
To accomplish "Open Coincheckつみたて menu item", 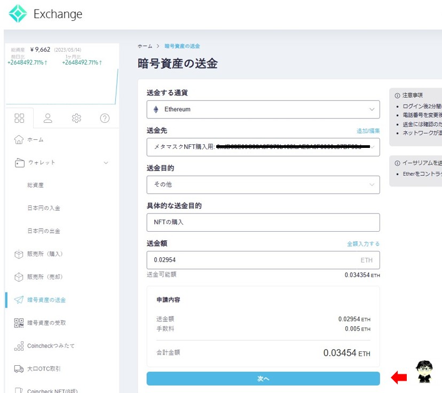I will 51,346.
